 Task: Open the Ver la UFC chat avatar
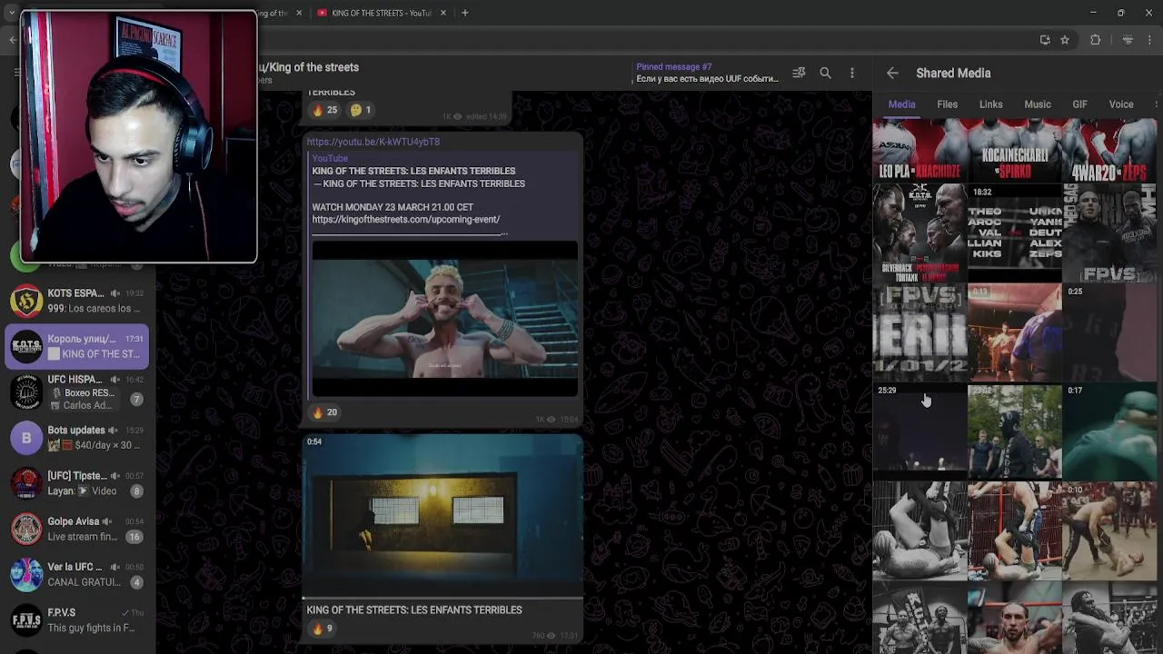point(26,574)
